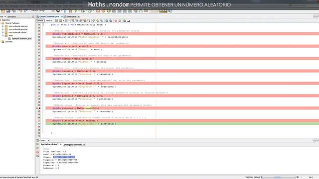The image size is (319, 179).
Task: Expand the com.redsocial.mascota package node
Action: point(3,26)
